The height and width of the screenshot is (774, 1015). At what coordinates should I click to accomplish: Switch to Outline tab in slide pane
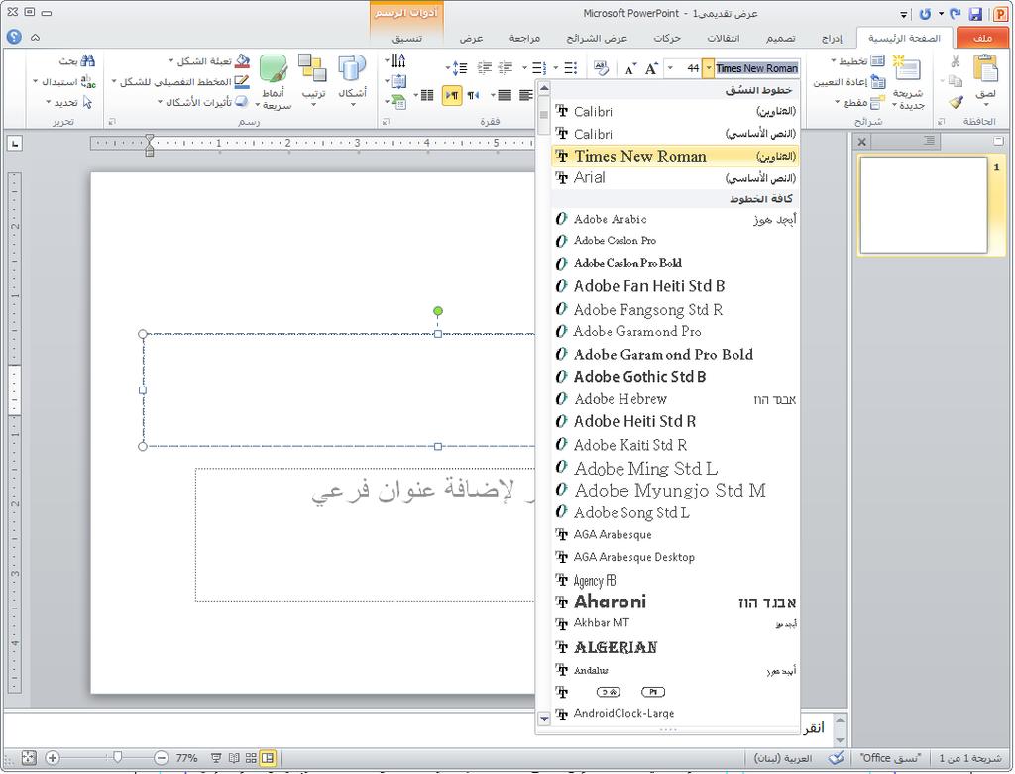929,141
